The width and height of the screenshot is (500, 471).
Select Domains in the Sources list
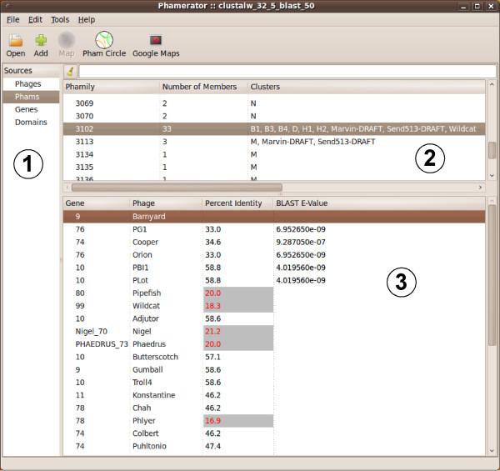[x=31, y=122]
